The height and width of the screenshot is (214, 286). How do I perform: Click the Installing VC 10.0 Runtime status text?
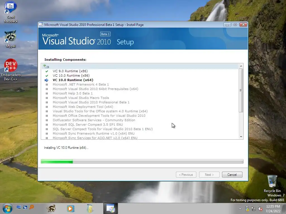(x=66, y=148)
